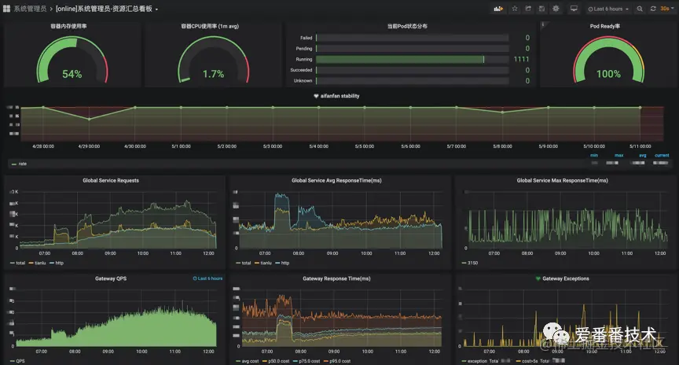Save the dashboard with the disk icon
679x365 pixels.
(x=541, y=9)
